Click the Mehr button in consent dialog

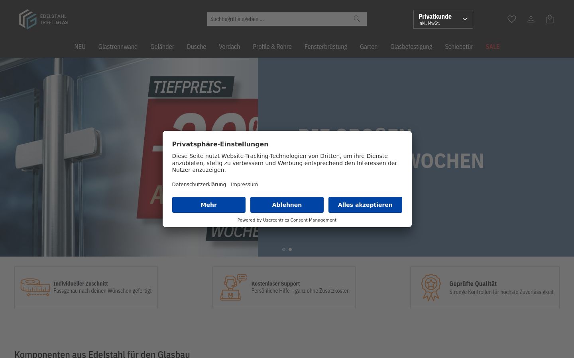click(209, 205)
